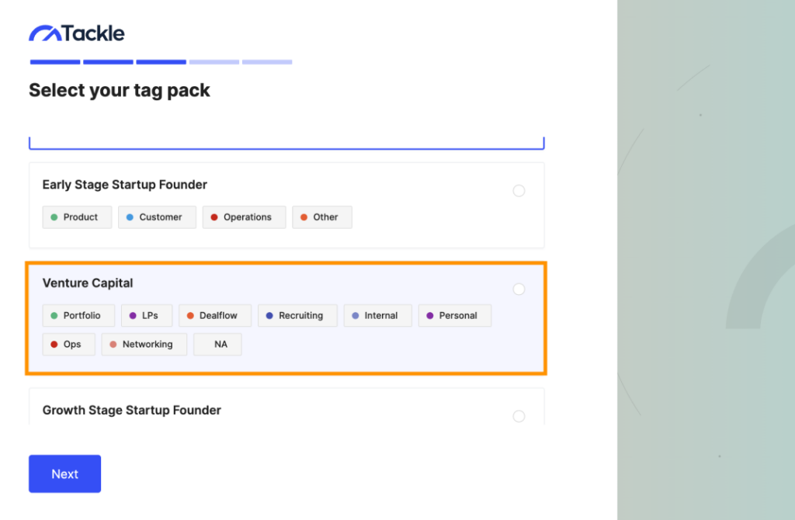The image size is (795, 520).
Task: Select the Venture Capital radio button
Action: 519,289
